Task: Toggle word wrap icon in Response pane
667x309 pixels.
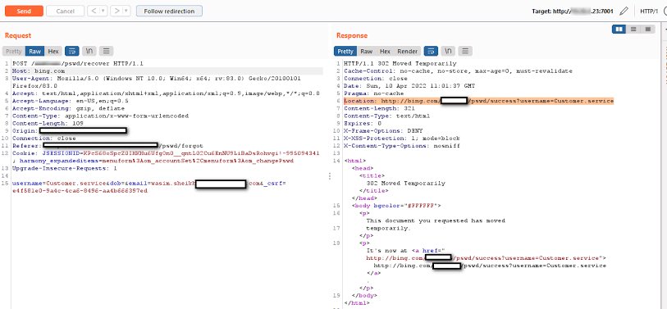Action: coord(431,51)
